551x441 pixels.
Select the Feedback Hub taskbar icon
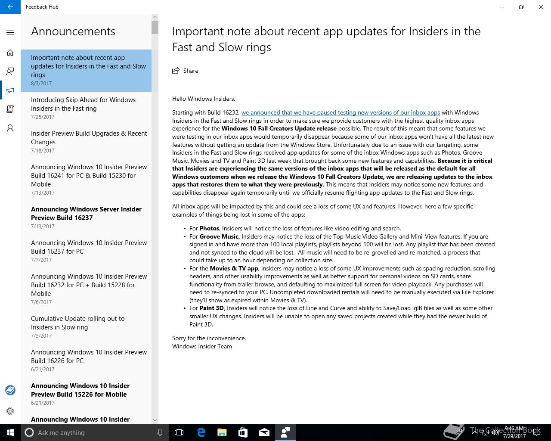coord(285,432)
